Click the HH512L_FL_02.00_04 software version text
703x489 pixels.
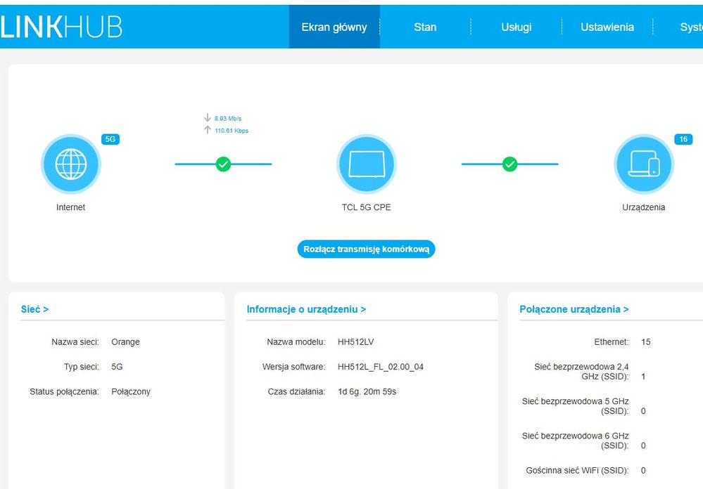click(x=381, y=367)
